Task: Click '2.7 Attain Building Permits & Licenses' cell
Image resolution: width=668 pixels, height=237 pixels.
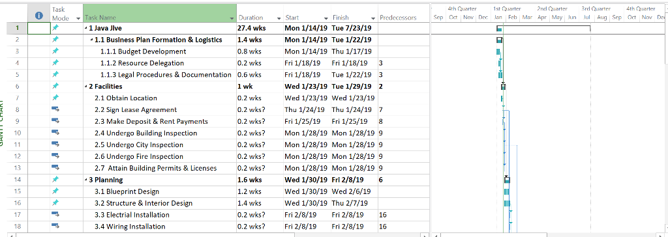Action: pos(160,167)
